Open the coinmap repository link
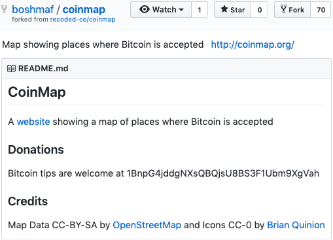Screen dimensions: 333x240 point(84,9)
